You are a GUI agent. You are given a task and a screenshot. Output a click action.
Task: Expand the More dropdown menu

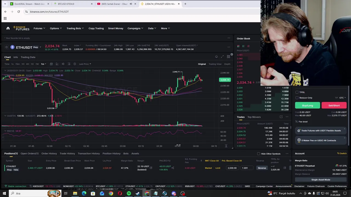[x=165, y=28]
